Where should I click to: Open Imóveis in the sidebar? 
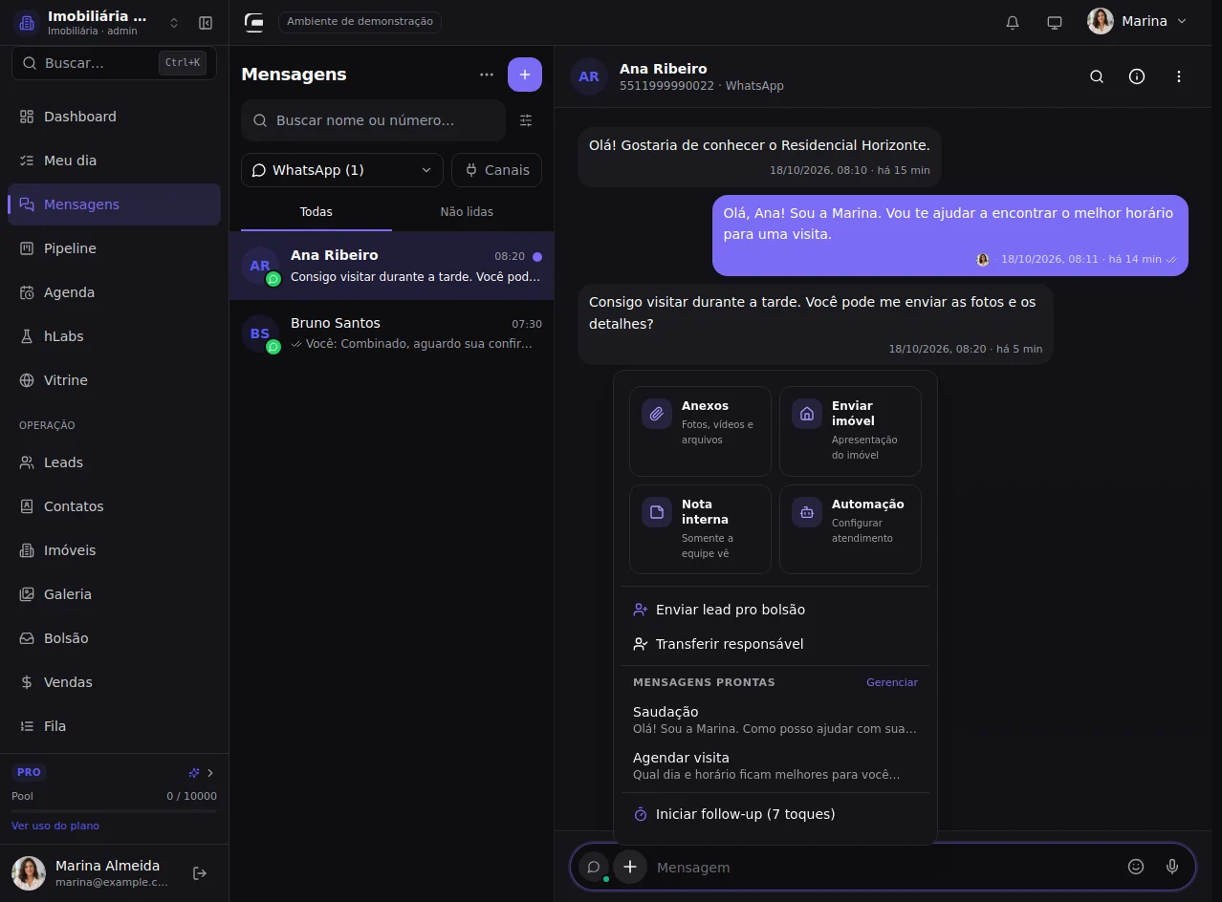[x=114, y=550]
